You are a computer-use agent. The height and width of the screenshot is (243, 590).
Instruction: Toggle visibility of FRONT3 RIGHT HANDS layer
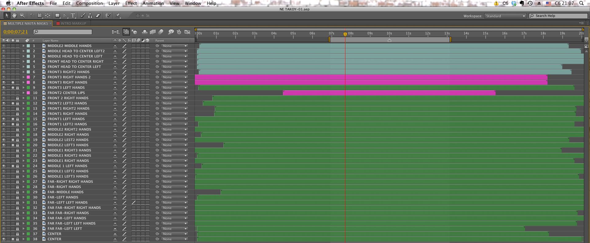click(4, 82)
